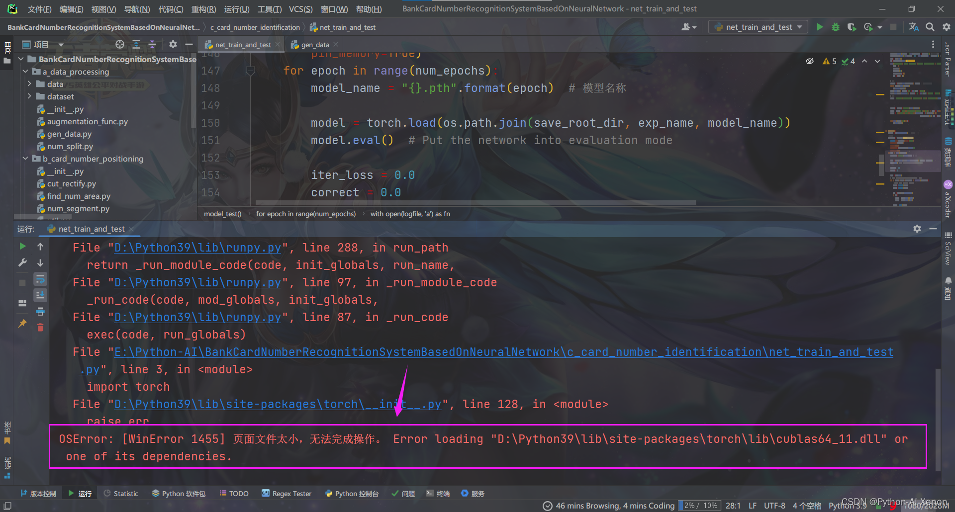Open the user account icon
This screenshot has width=955, height=512.
686,27
